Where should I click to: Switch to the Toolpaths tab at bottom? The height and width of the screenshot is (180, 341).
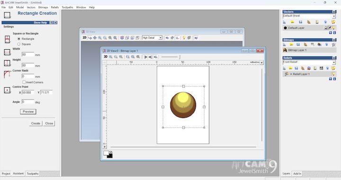pos(33,174)
